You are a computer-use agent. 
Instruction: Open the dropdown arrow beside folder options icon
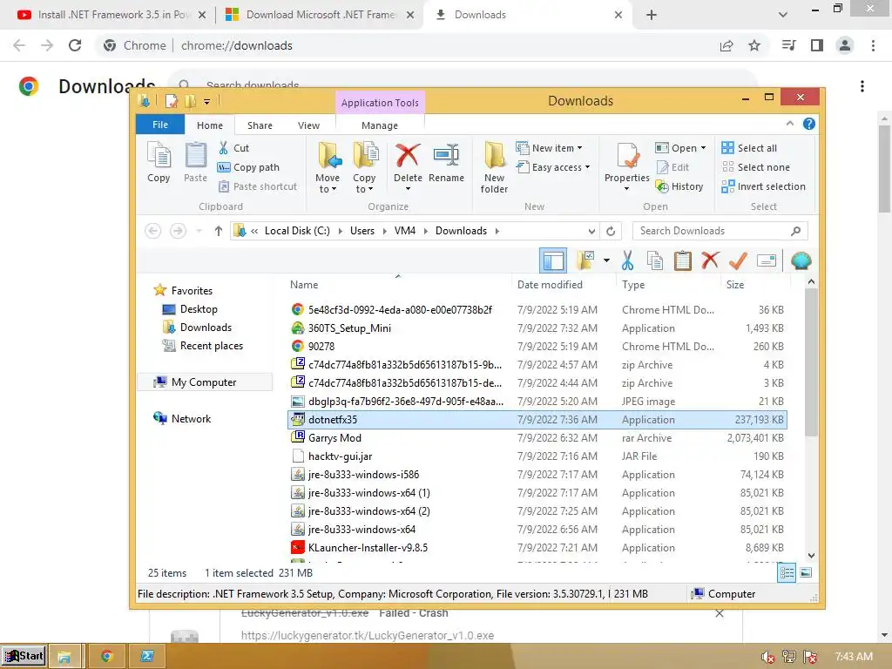click(606, 261)
